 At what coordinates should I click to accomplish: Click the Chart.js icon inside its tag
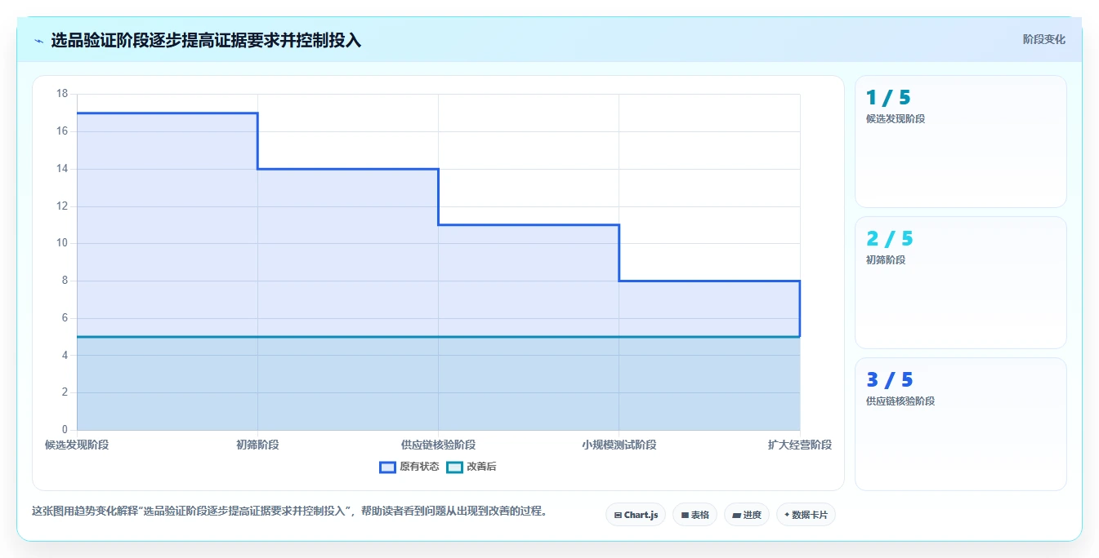point(618,516)
